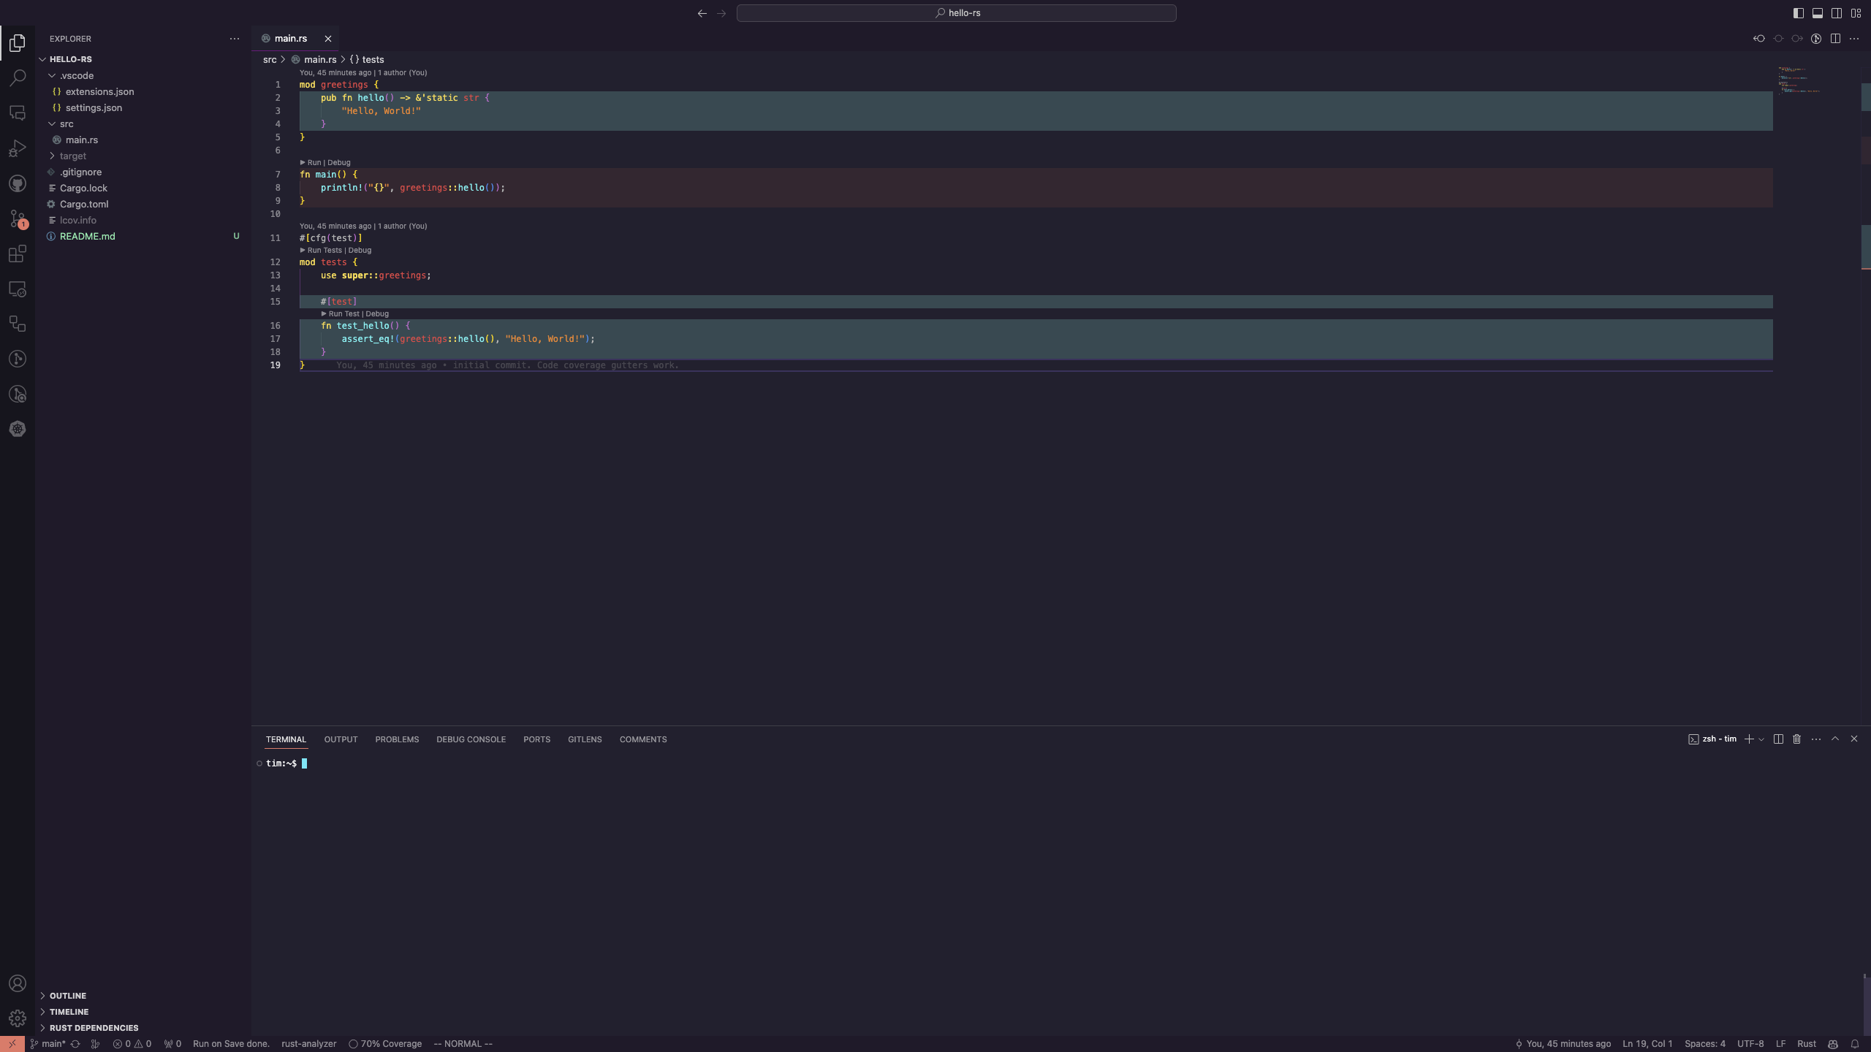The image size is (1871, 1052).
Task: Delete the terminal with trash icon
Action: point(1796,739)
